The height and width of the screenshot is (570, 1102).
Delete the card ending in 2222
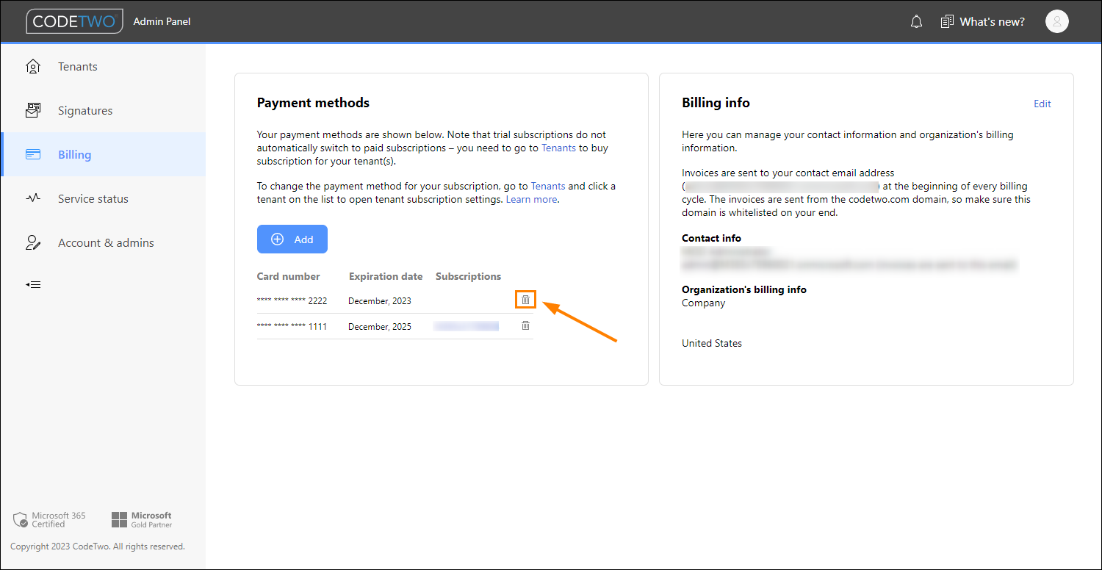pyautogui.click(x=525, y=300)
